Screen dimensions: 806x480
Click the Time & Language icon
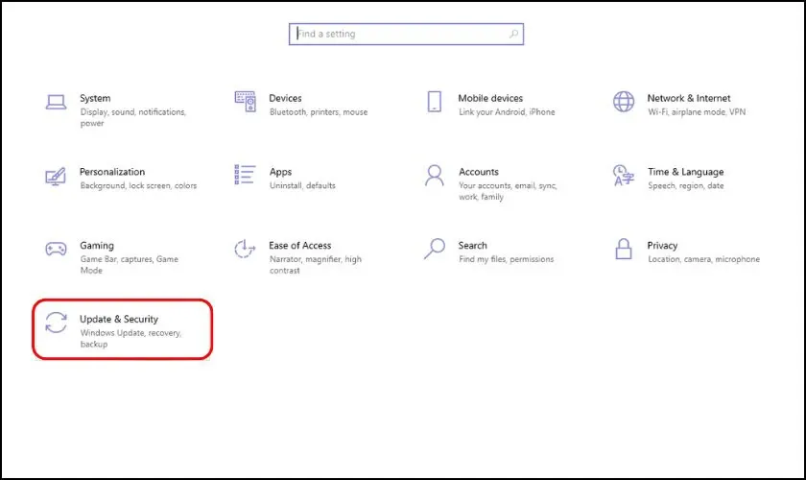[x=624, y=176]
